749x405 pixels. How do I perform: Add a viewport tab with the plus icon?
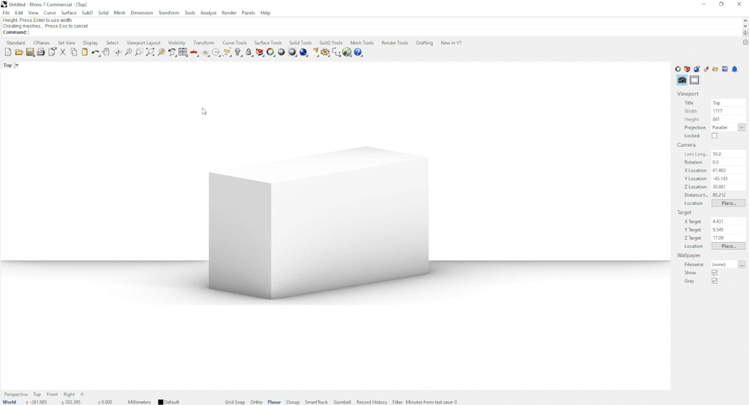pos(82,395)
